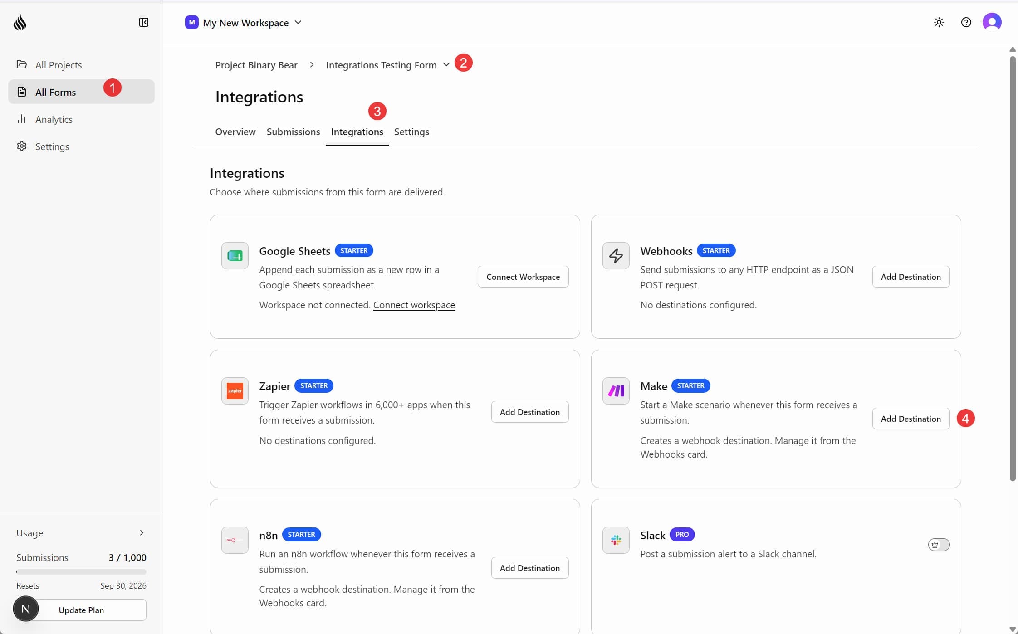Click the '3 / 1,000' submissions count
The width and height of the screenshot is (1018, 634).
click(127, 557)
